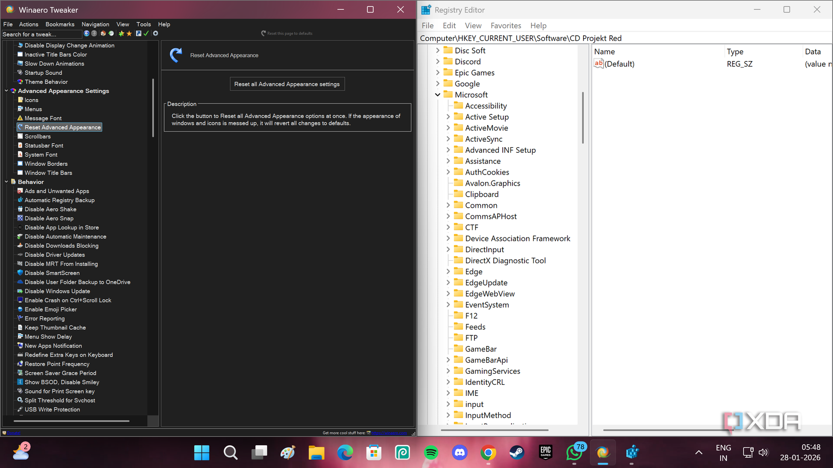Select the Message Font tweak warning icon
The image size is (833, 468).
(19, 118)
